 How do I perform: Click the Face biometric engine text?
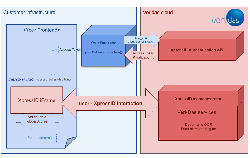(198, 129)
